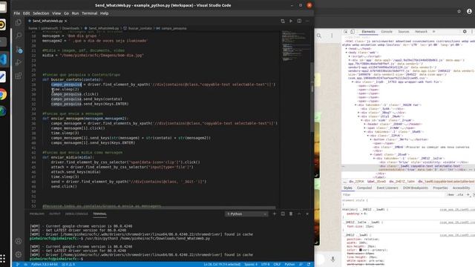Click the open changes icon in editor toolbar
This screenshot has height=267, width=475.
tap(283, 21)
